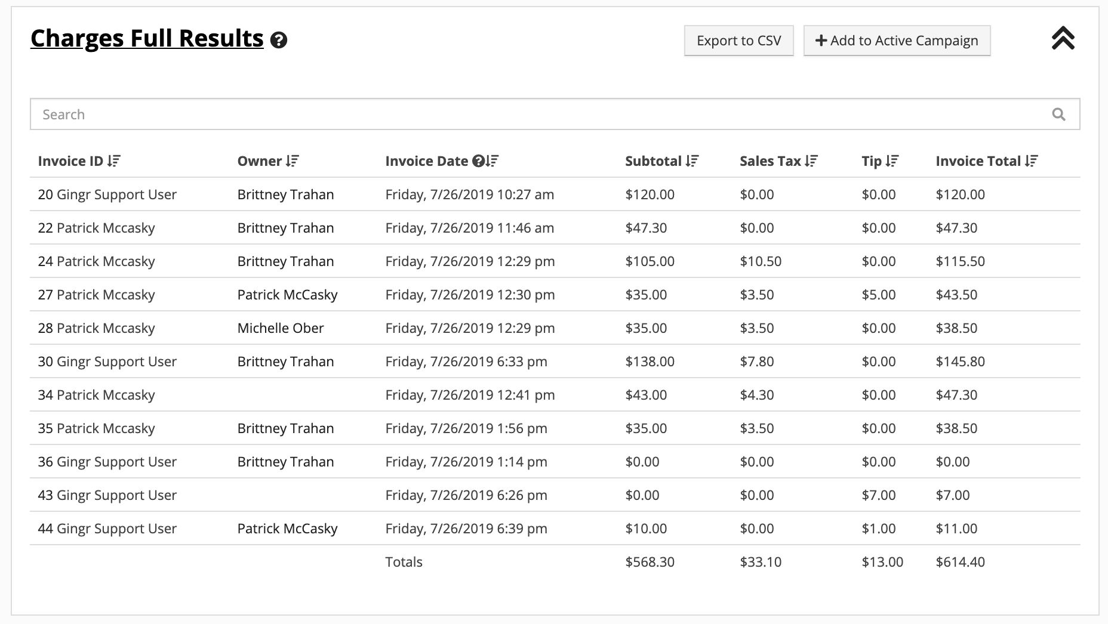Click invoice total $11.00
The width and height of the screenshot is (1108, 624).
pos(956,529)
